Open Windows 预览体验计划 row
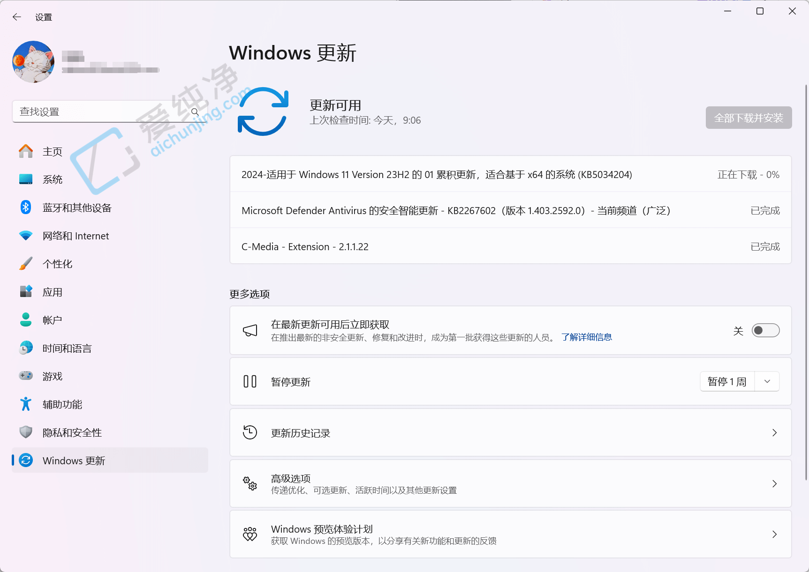Viewport: 809px width, 572px height. 510,534
